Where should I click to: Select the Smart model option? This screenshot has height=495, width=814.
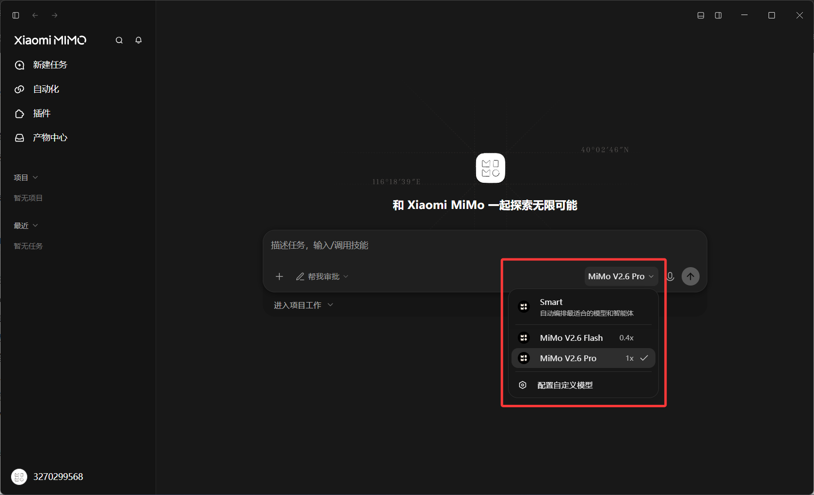click(x=583, y=307)
